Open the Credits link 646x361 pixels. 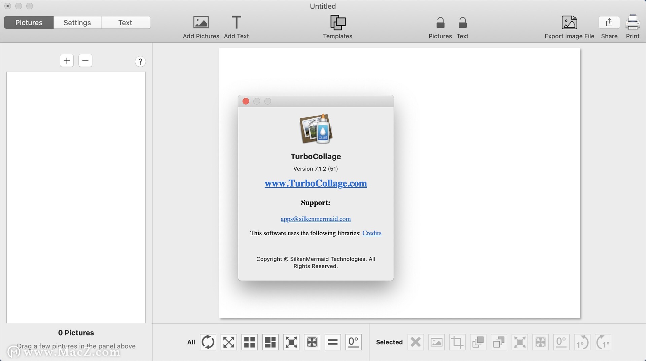(372, 233)
